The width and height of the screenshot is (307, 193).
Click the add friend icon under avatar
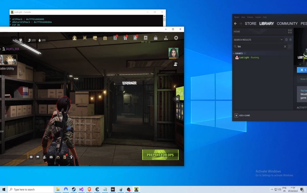coord(175,64)
